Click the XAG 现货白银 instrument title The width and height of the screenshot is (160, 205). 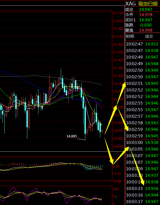point(142,4)
